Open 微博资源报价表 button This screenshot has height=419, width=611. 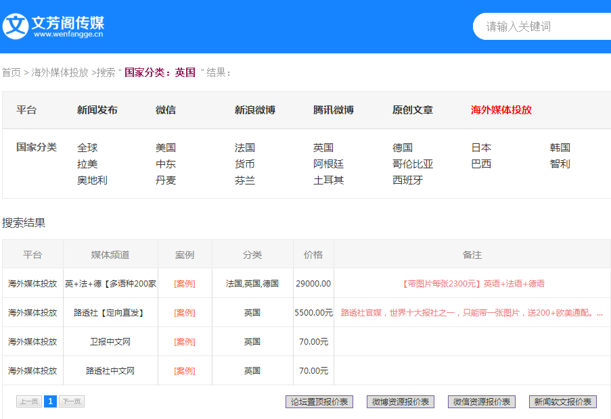click(401, 401)
